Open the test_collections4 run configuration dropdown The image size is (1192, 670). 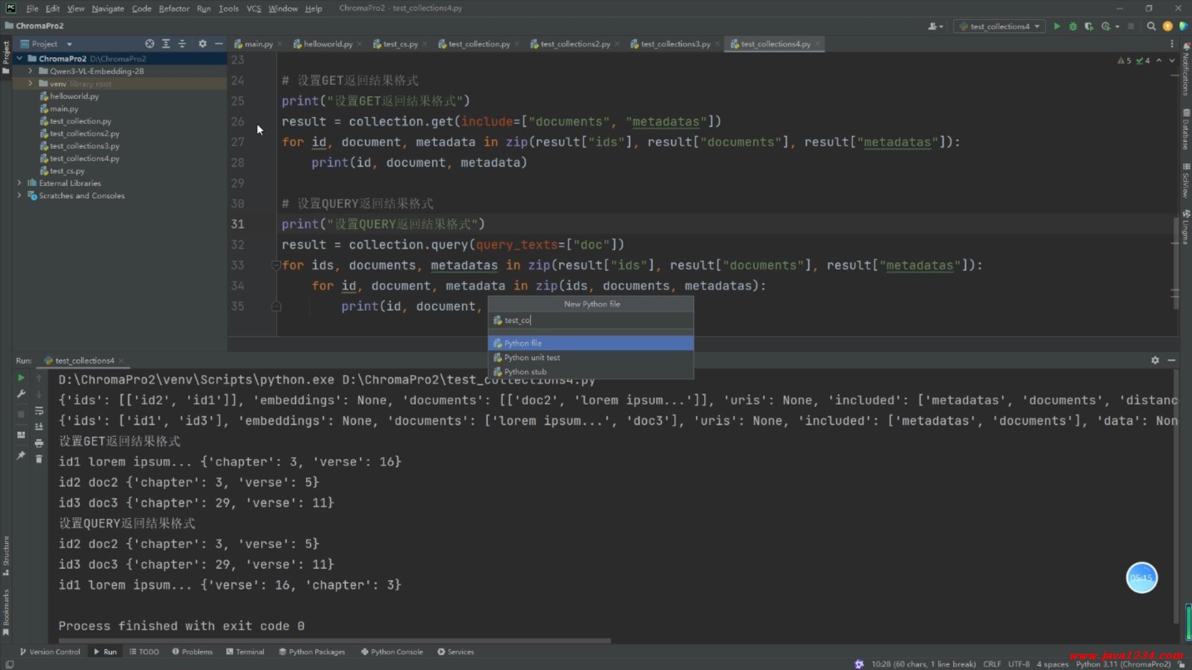[x=1000, y=26]
